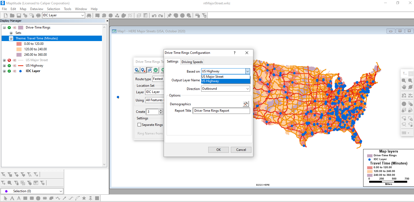Select the north arrow drawing tool
This screenshot has width=414, height=202.
click(91, 198)
